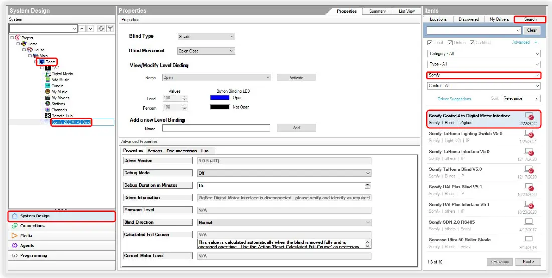Image resolution: width=552 pixels, height=278 pixels.
Task: Click the Remote Hub icon
Action: pos(48,116)
